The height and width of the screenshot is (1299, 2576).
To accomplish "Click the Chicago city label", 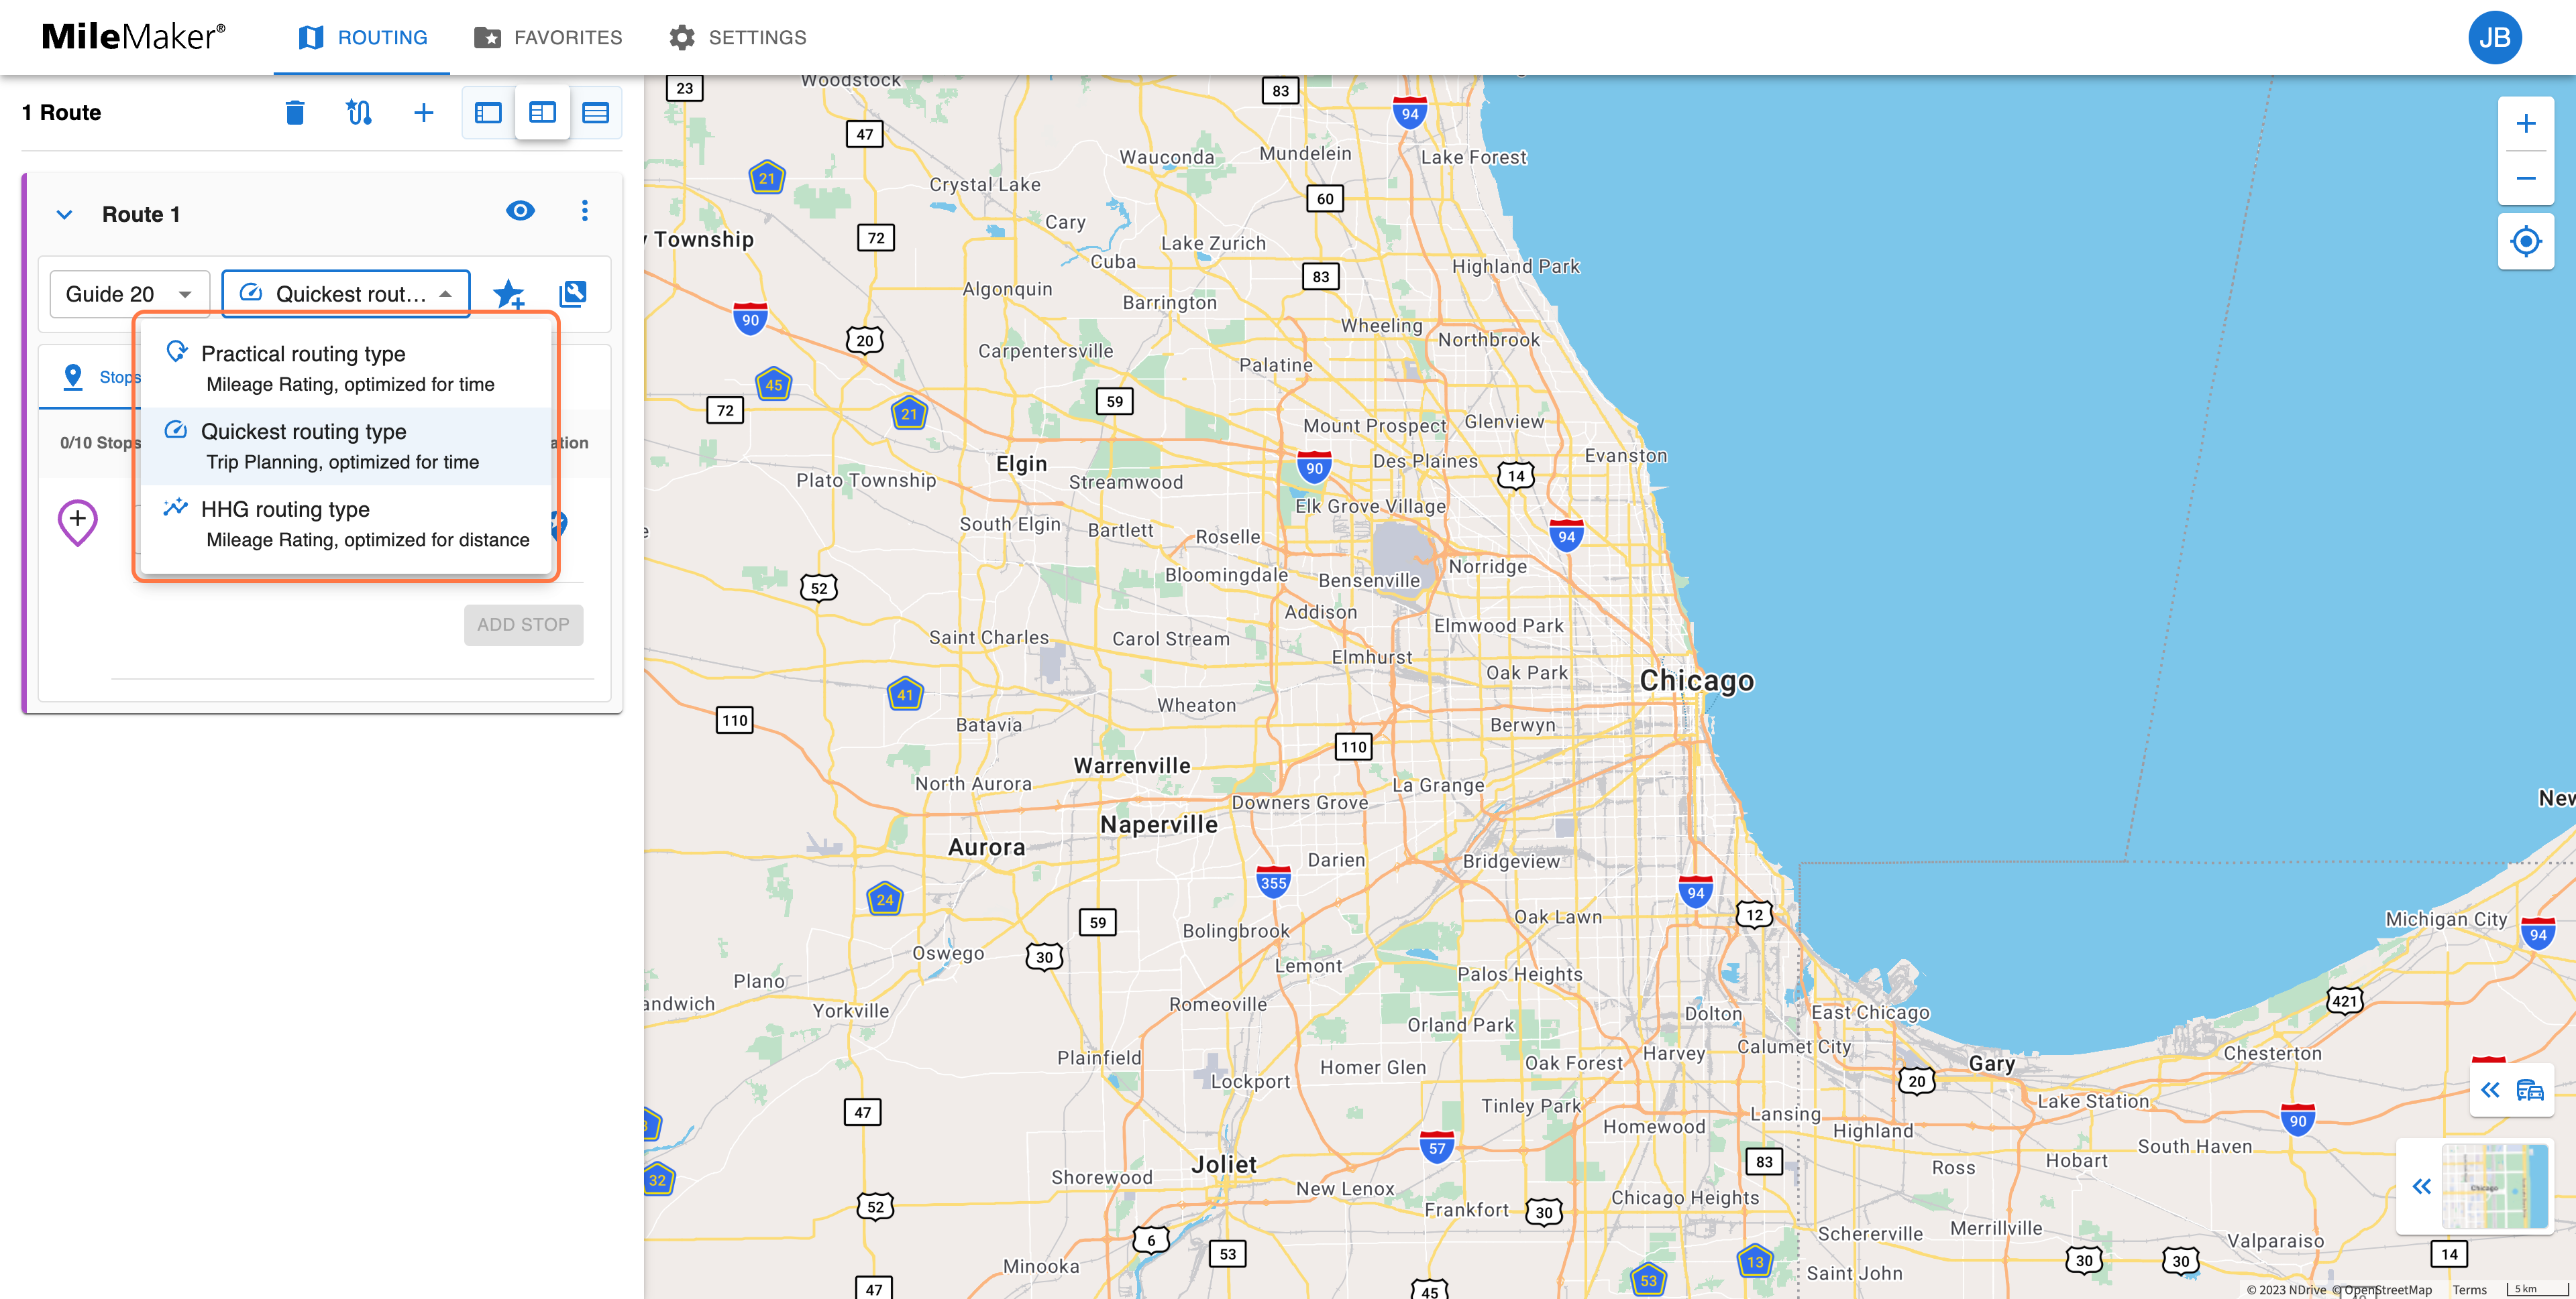I will pos(1697,680).
